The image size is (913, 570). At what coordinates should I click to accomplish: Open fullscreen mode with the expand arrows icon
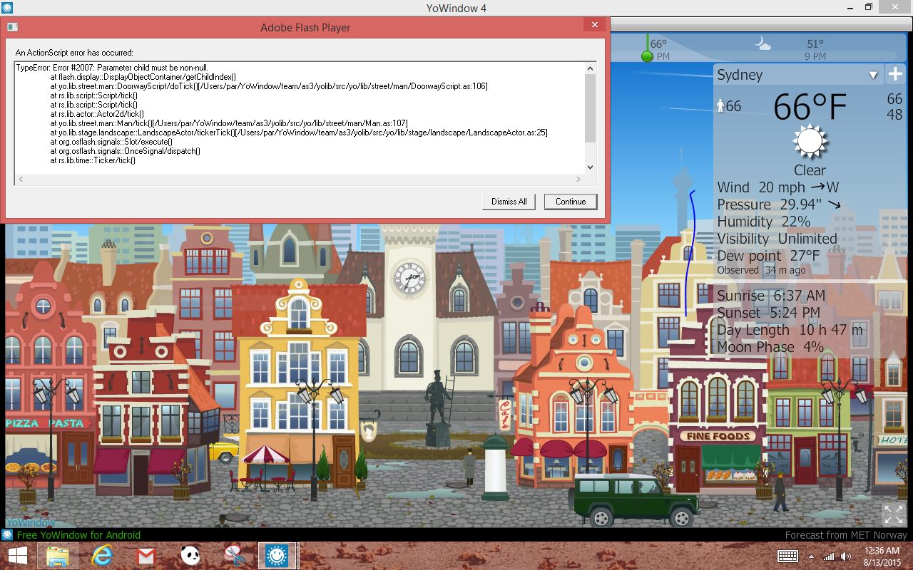coord(894,514)
